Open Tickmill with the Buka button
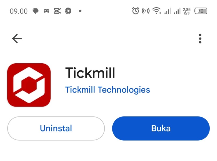 pyautogui.click(x=161, y=128)
